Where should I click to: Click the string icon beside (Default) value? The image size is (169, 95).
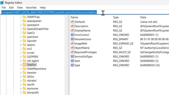pos(72,22)
